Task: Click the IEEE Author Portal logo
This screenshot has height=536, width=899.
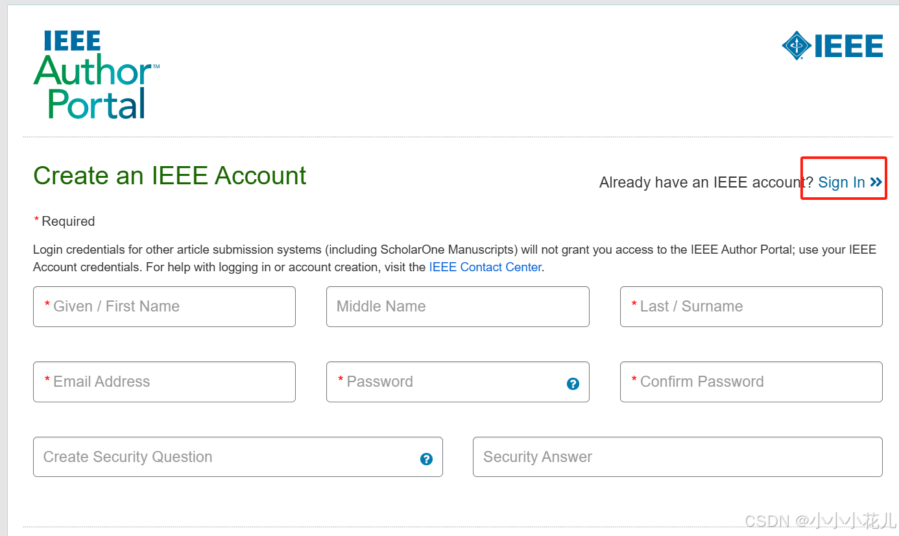Action: [96, 75]
